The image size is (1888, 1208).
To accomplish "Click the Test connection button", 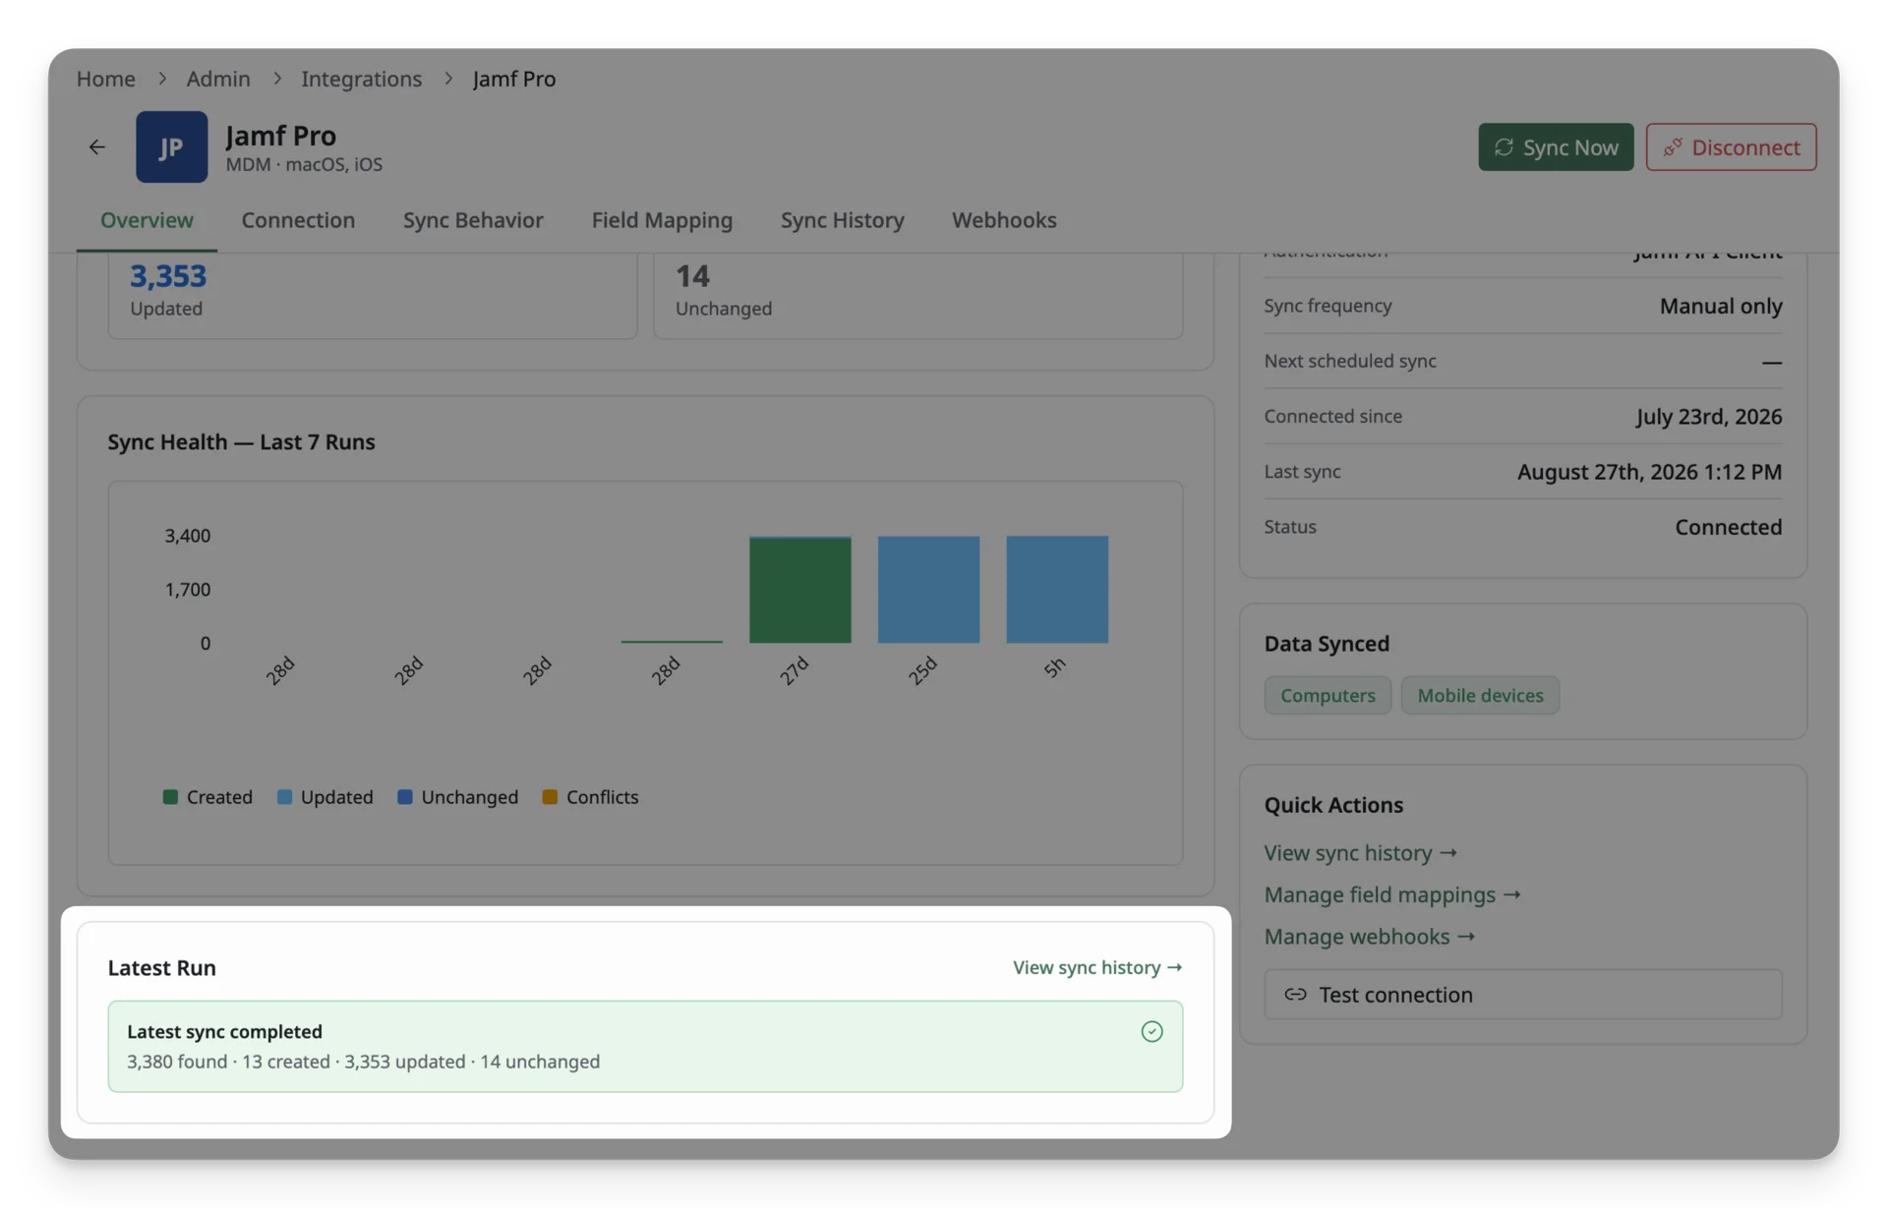I will pyautogui.click(x=1522, y=995).
